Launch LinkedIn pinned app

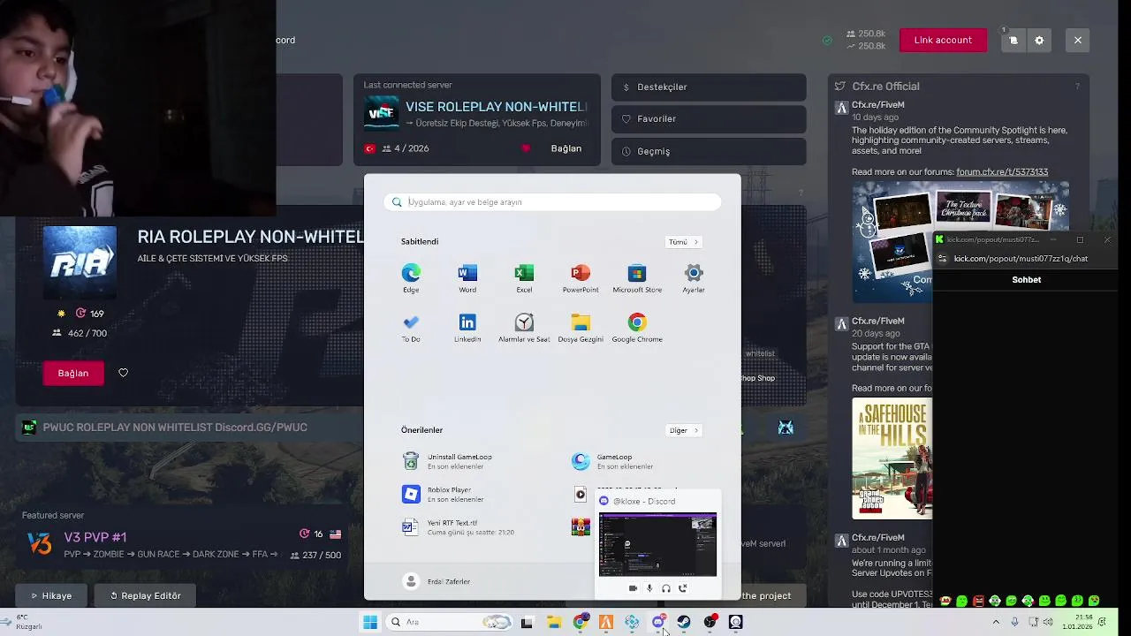point(467,328)
